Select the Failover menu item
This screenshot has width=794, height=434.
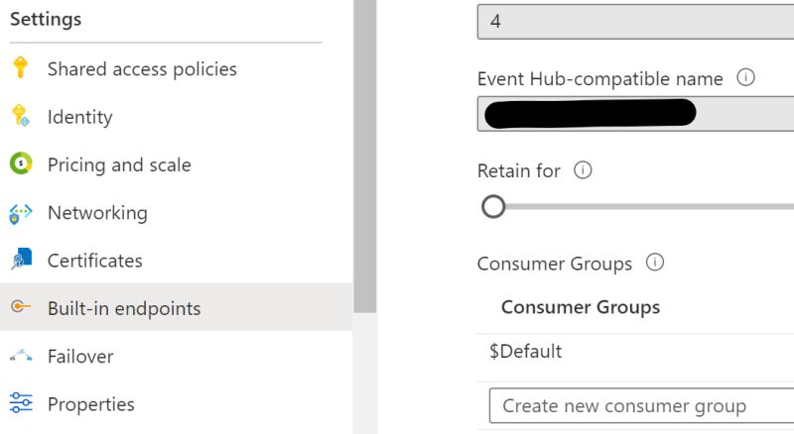point(80,356)
